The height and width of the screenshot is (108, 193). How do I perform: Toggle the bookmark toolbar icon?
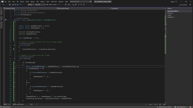coord(84,5)
